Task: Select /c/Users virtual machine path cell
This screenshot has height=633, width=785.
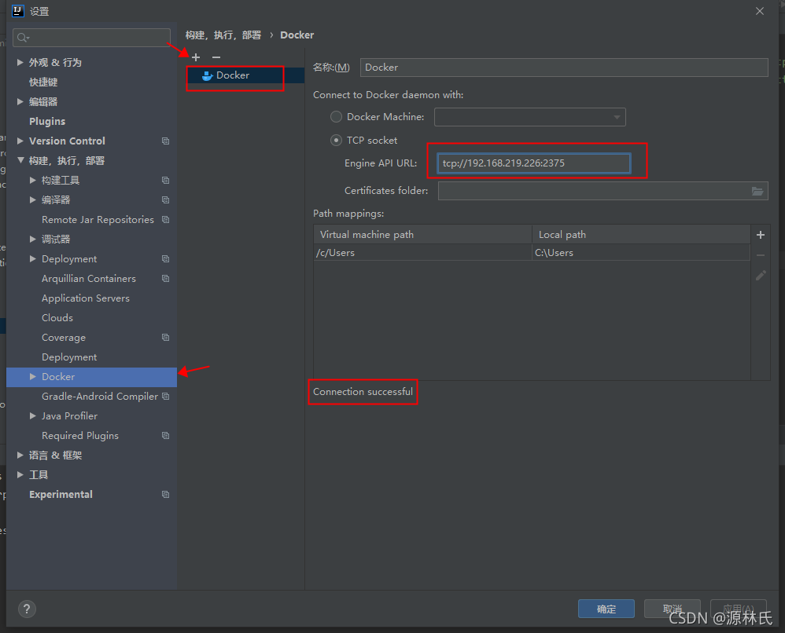Action: (422, 253)
